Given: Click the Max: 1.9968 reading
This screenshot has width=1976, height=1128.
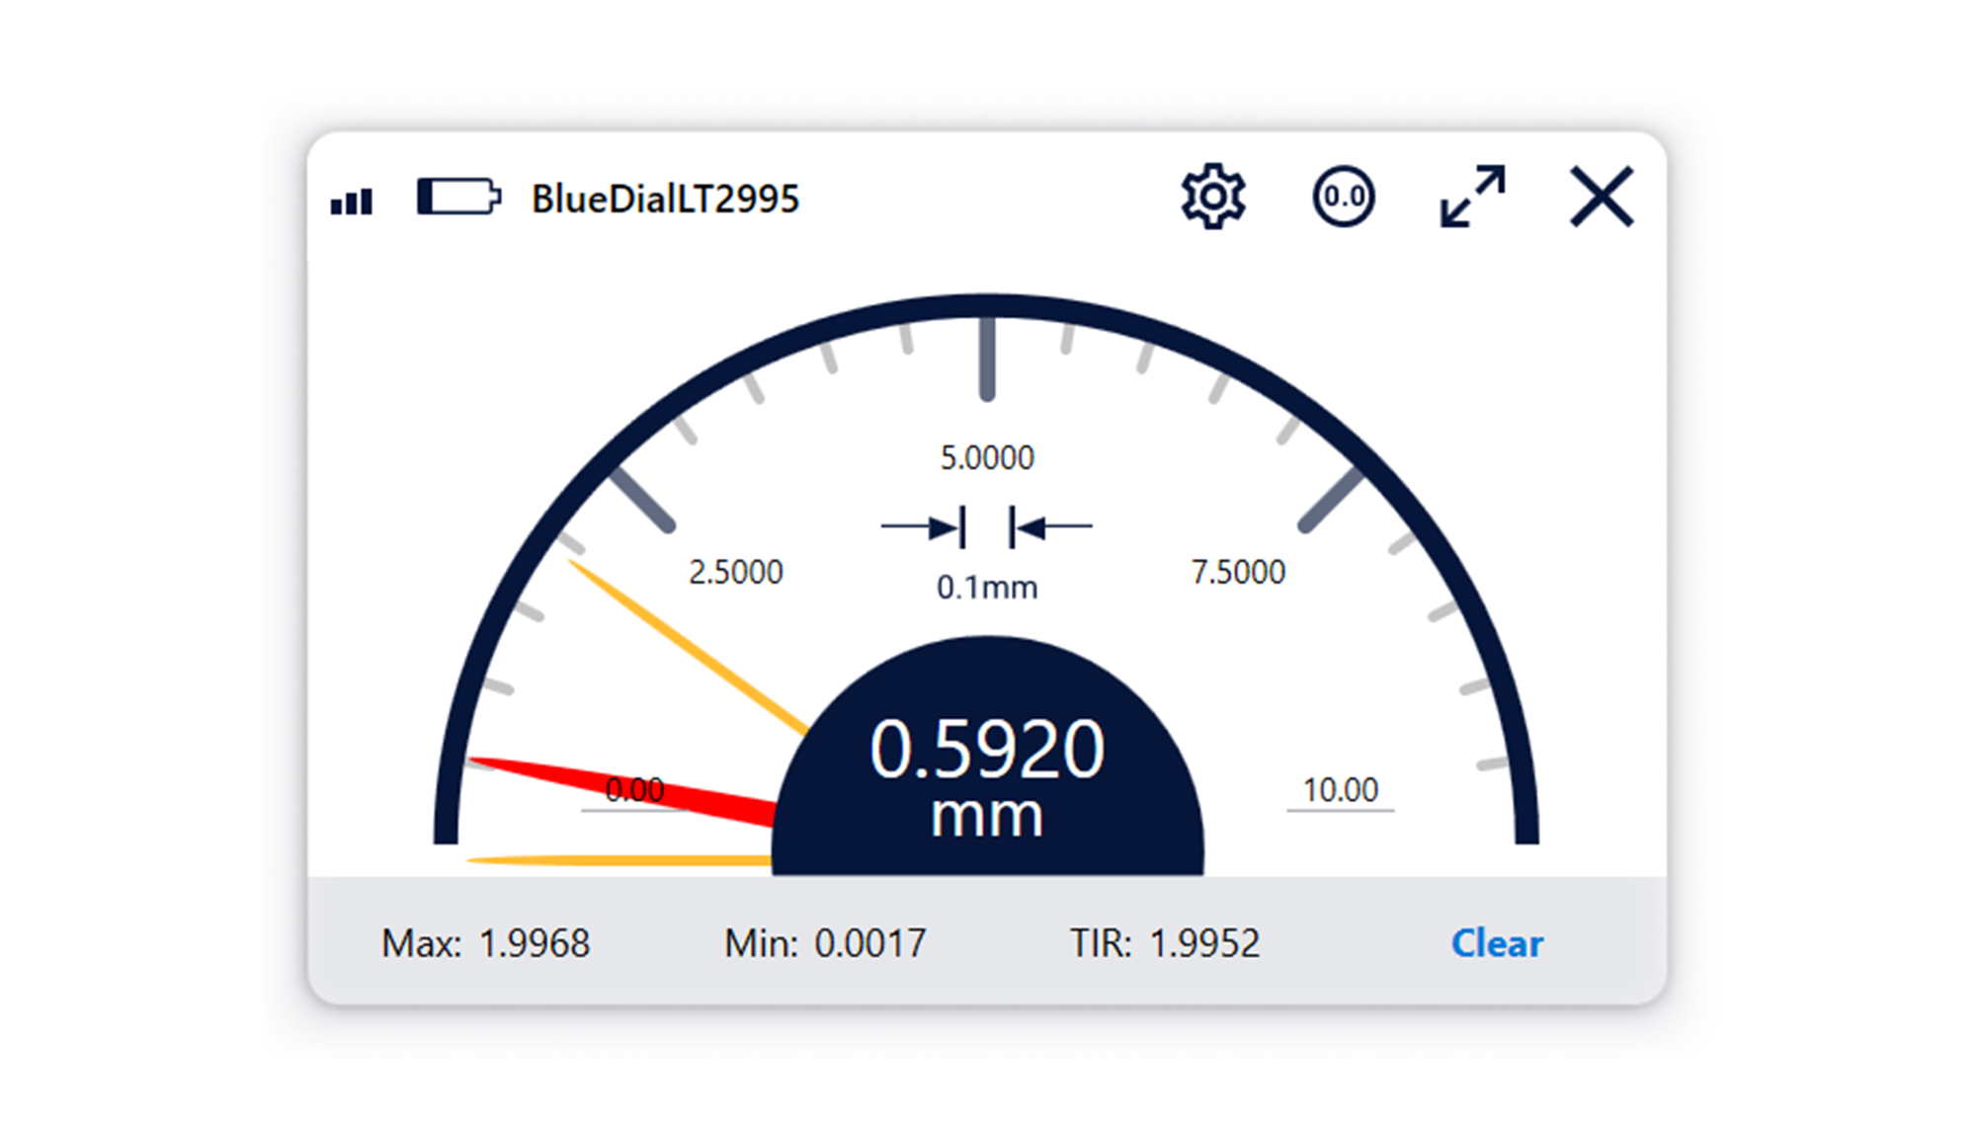Looking at the screenshot, I should click(x=485, y=943).
